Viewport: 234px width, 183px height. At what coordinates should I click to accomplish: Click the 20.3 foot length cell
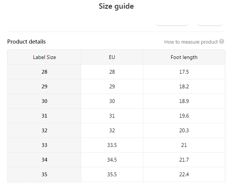coord(184,130)
